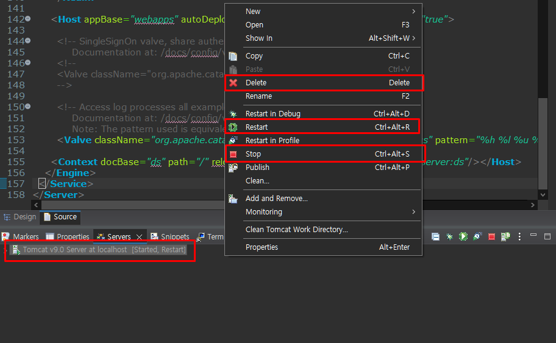Expand the Show In submenu

323,38
